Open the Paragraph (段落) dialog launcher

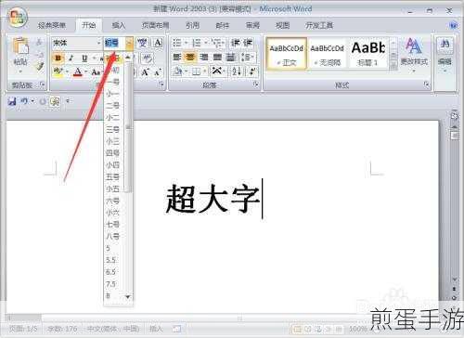[x=256, y=84]
